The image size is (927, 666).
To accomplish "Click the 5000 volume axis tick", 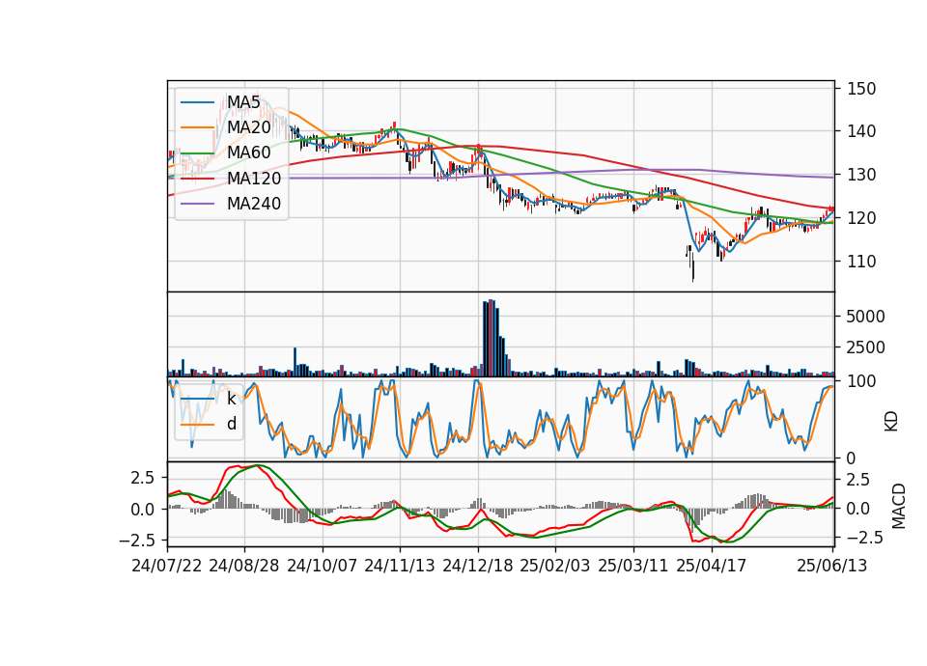I will (x=865, y=317).
